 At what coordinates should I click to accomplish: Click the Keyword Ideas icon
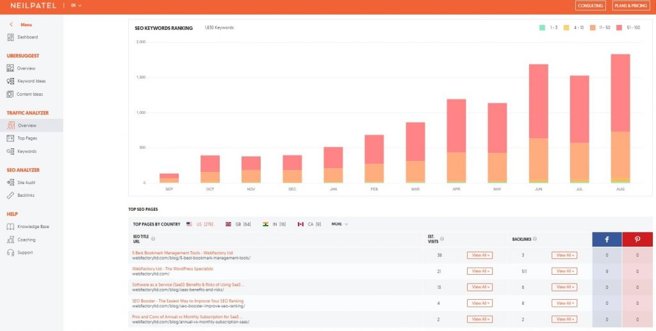(x=10, y=81)
